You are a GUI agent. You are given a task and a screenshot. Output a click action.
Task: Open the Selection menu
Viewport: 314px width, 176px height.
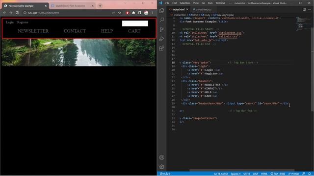point(184,3)
